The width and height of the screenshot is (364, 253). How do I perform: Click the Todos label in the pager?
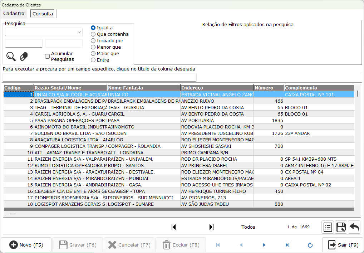coord(248,227)
